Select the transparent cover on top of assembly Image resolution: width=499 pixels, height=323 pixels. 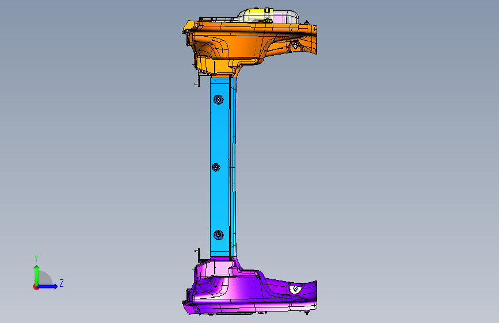point(268,16)
